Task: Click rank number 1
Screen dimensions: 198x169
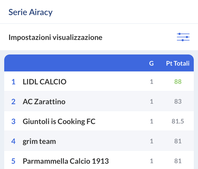Action: [x=13, y=82]
